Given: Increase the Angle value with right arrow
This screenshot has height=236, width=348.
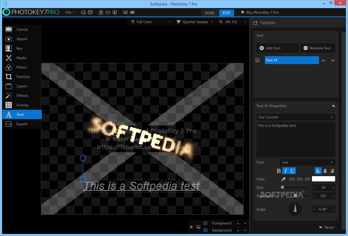Looking at the screenshot, I should point(333,209).
